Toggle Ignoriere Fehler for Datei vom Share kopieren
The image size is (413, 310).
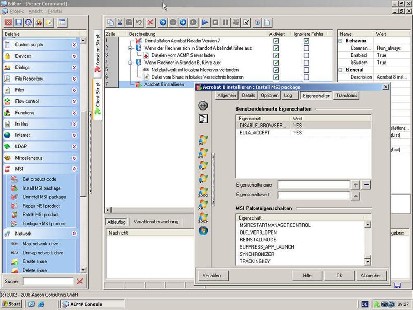306,77
